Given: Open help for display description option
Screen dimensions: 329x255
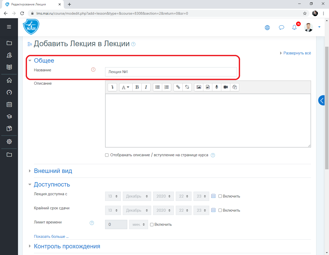Looking at the screenshot, I should tap(213, 155).
